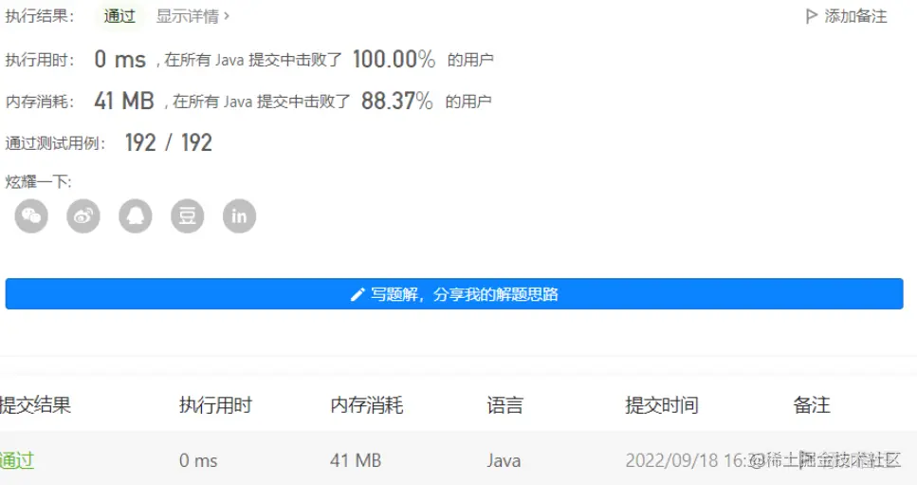Screen dimensions: 917x485
Task: Click the 炫耀一下 label
Action: point(38,182)
